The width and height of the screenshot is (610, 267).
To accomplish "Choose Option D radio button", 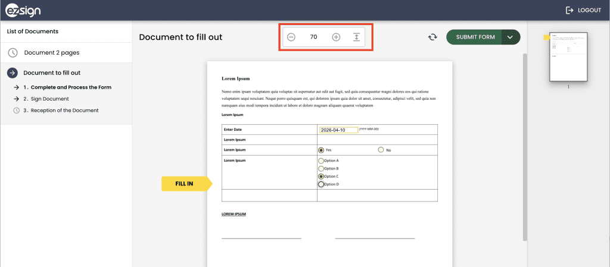I will coord(322,184).
